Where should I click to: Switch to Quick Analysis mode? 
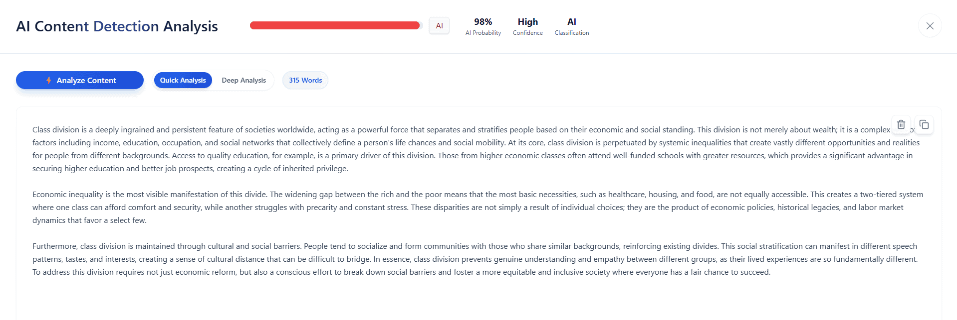tap(183, 80)
